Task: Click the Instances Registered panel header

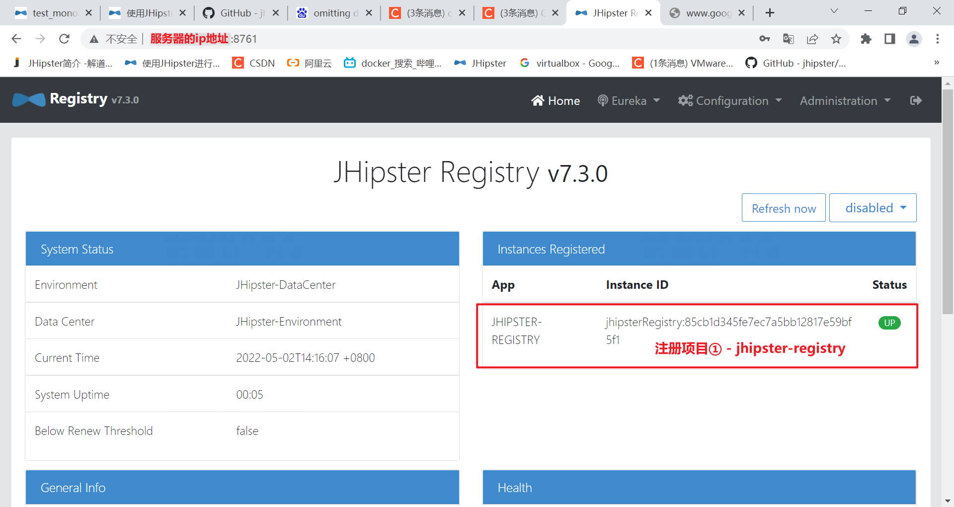Action: tap(699, 249)
